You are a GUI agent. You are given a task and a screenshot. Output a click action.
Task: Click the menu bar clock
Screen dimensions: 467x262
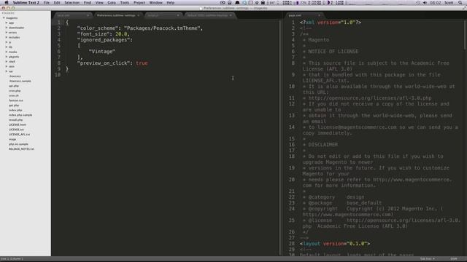click(436, 2)
